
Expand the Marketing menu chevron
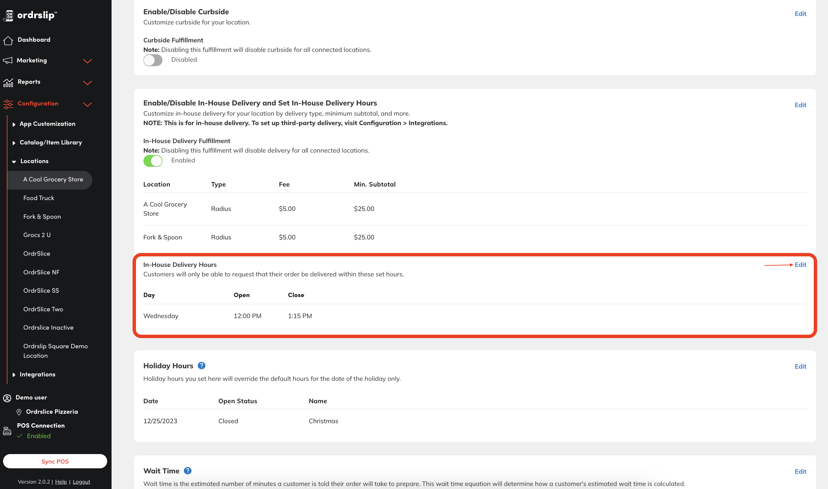pos(87,61)
